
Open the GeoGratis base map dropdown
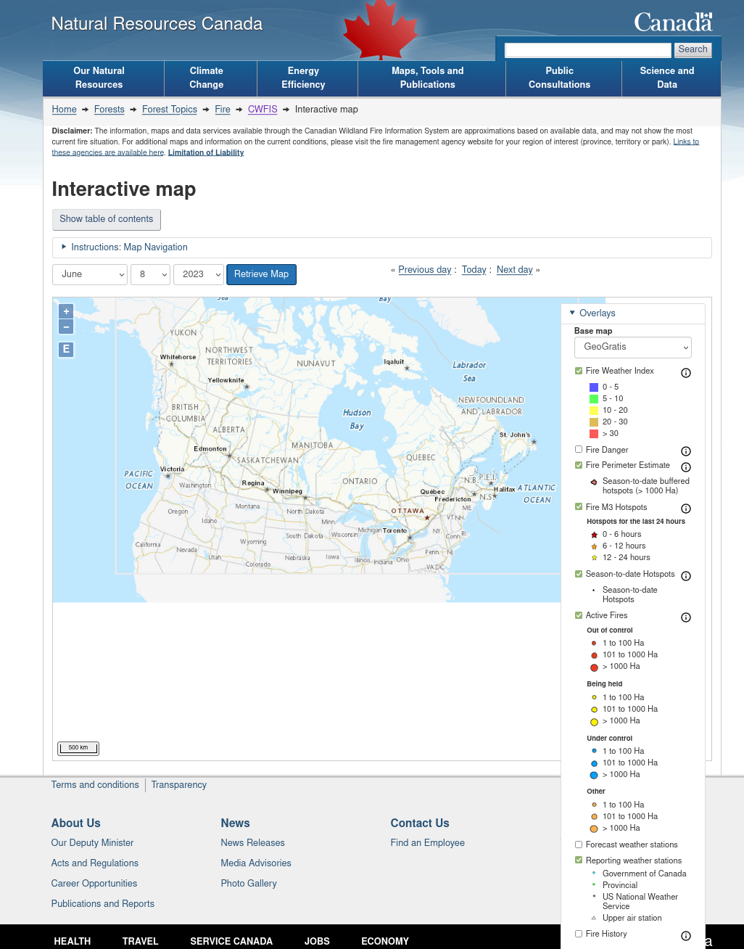(632, 347)
